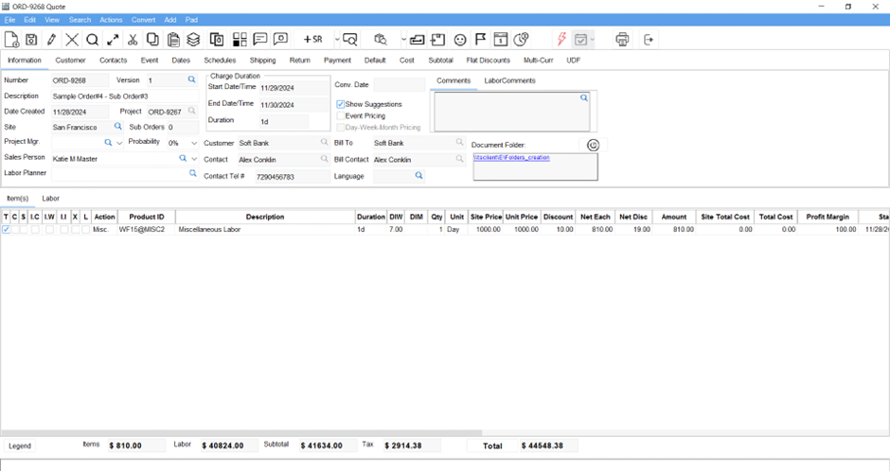
Task: Open the +SR button dropdown arrow
Action: 337,40
